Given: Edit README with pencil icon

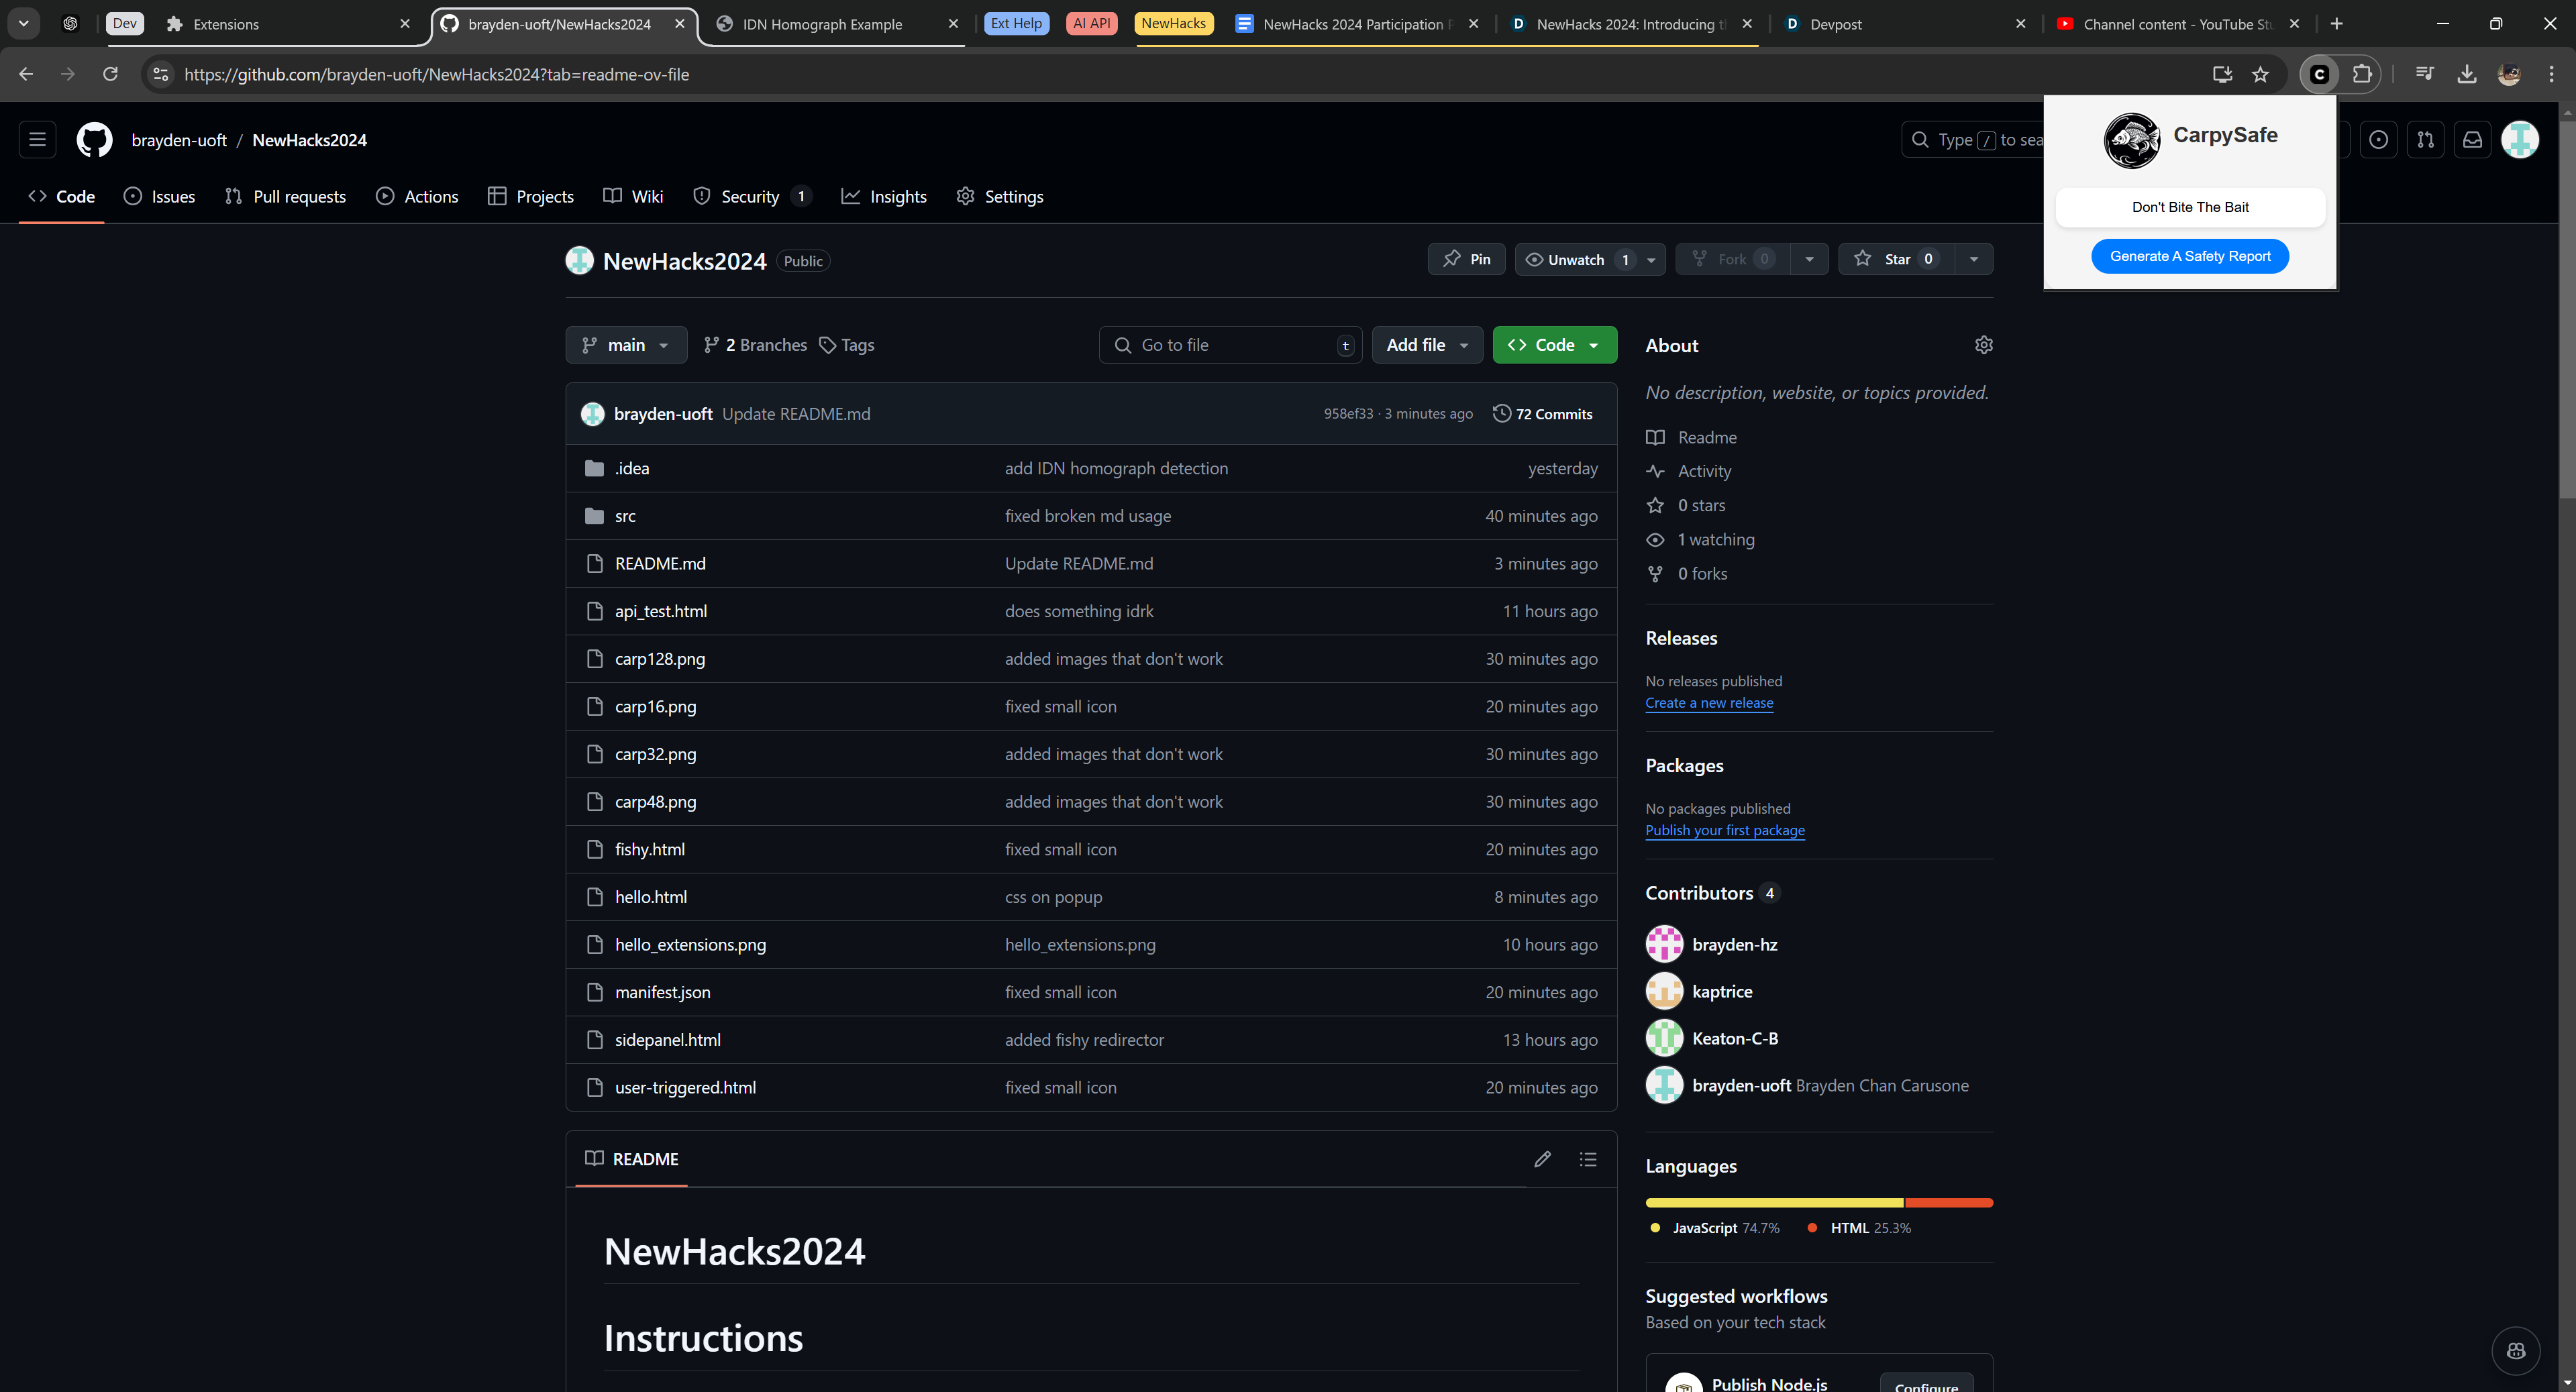Looking at the screenshot, I should click(x=1542, y=1159).
